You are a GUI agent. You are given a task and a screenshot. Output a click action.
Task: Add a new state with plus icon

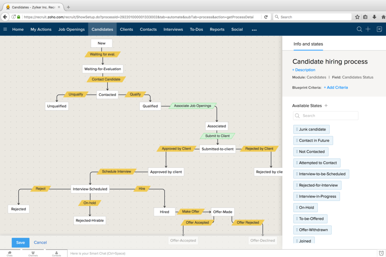click(x=326, y=106)
